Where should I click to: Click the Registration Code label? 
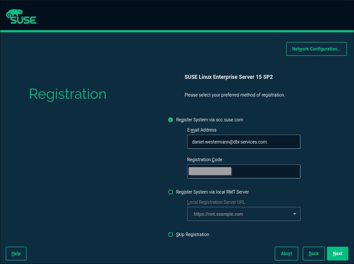(204, 159)
